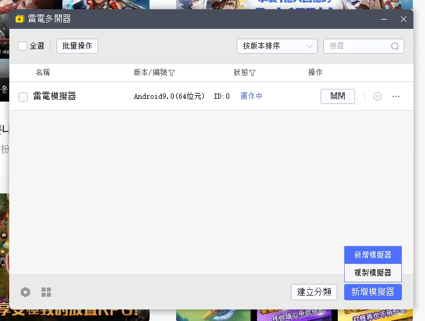Click the 版本/編號 filter funnel icon
Screen dimensions: 425x321
click(x=172, y=73)
